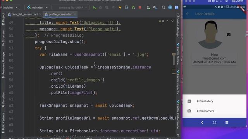Click the IDE update arrow icon

170,7
